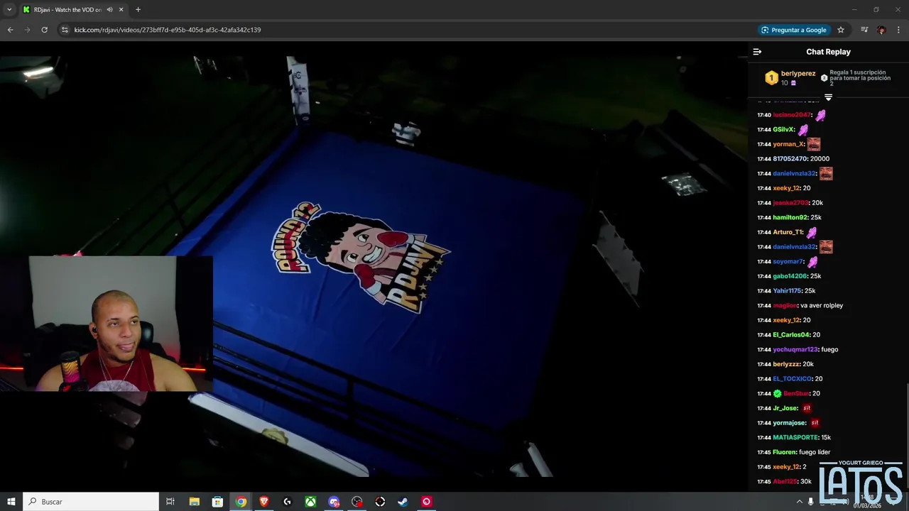Switch to Chrome on taskbar
Image resolution: width=909 pixels, height=511 pixels.
pyautogui.click(x=241, y=502)
